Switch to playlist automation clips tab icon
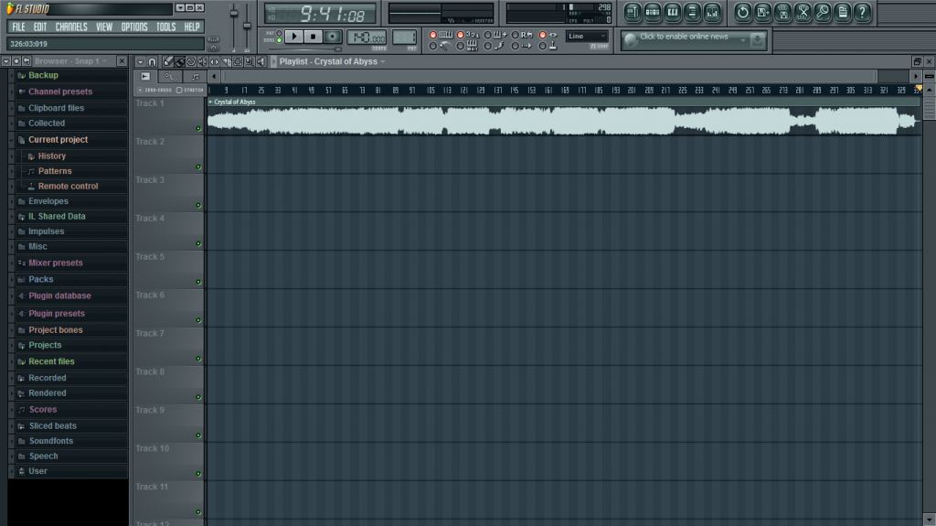This screenshot has height=526, width=936. point(170,77)
